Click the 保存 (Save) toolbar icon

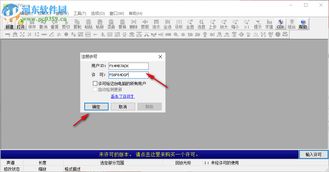pyautogui.click(x=32, y=24)
